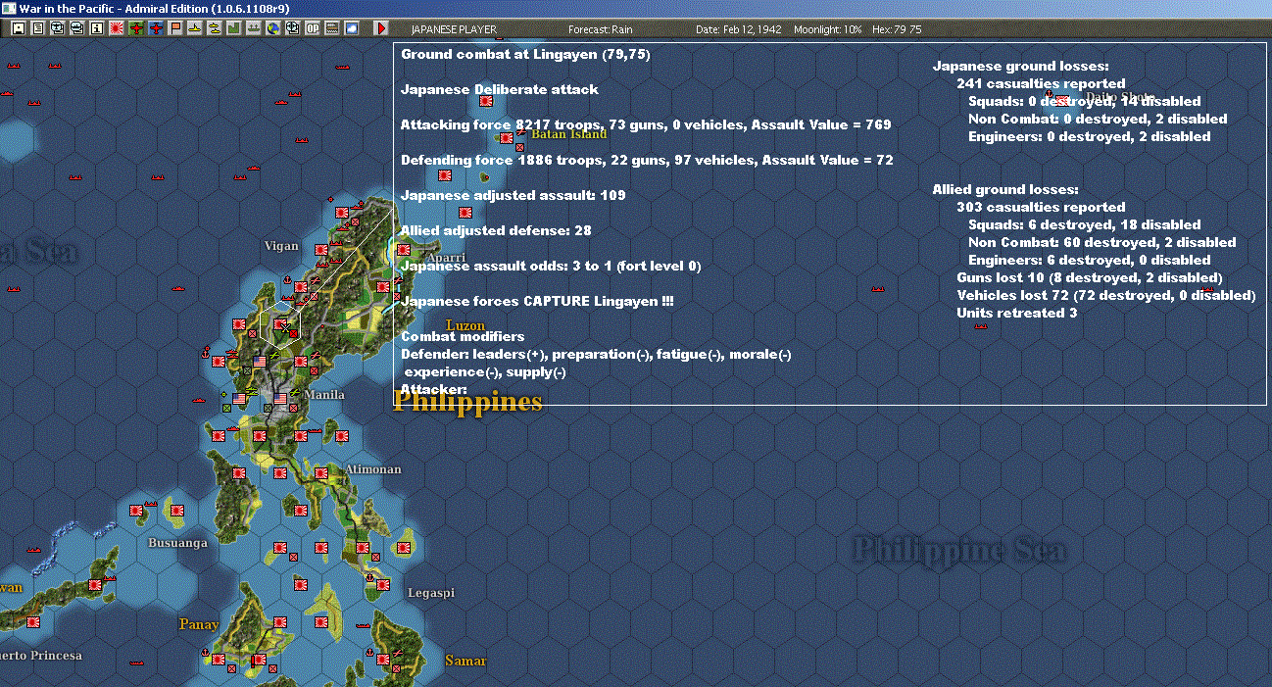The width and height of the screenshot is (1272, 687).
Task: Click the 'Forecast: Rain' status text
Action: (x=601, y=29)
